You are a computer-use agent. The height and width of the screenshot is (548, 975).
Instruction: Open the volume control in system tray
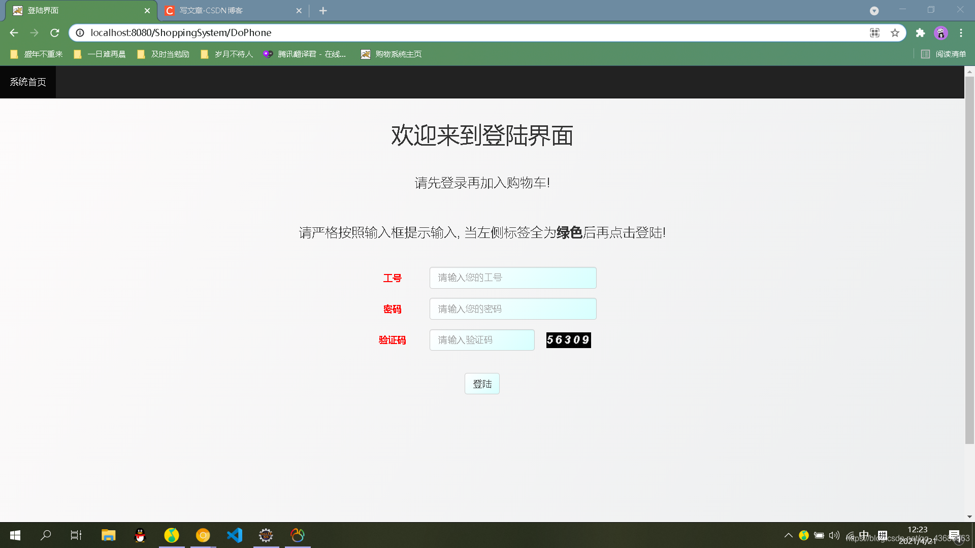pyautogui.click(x=834, y=535)
